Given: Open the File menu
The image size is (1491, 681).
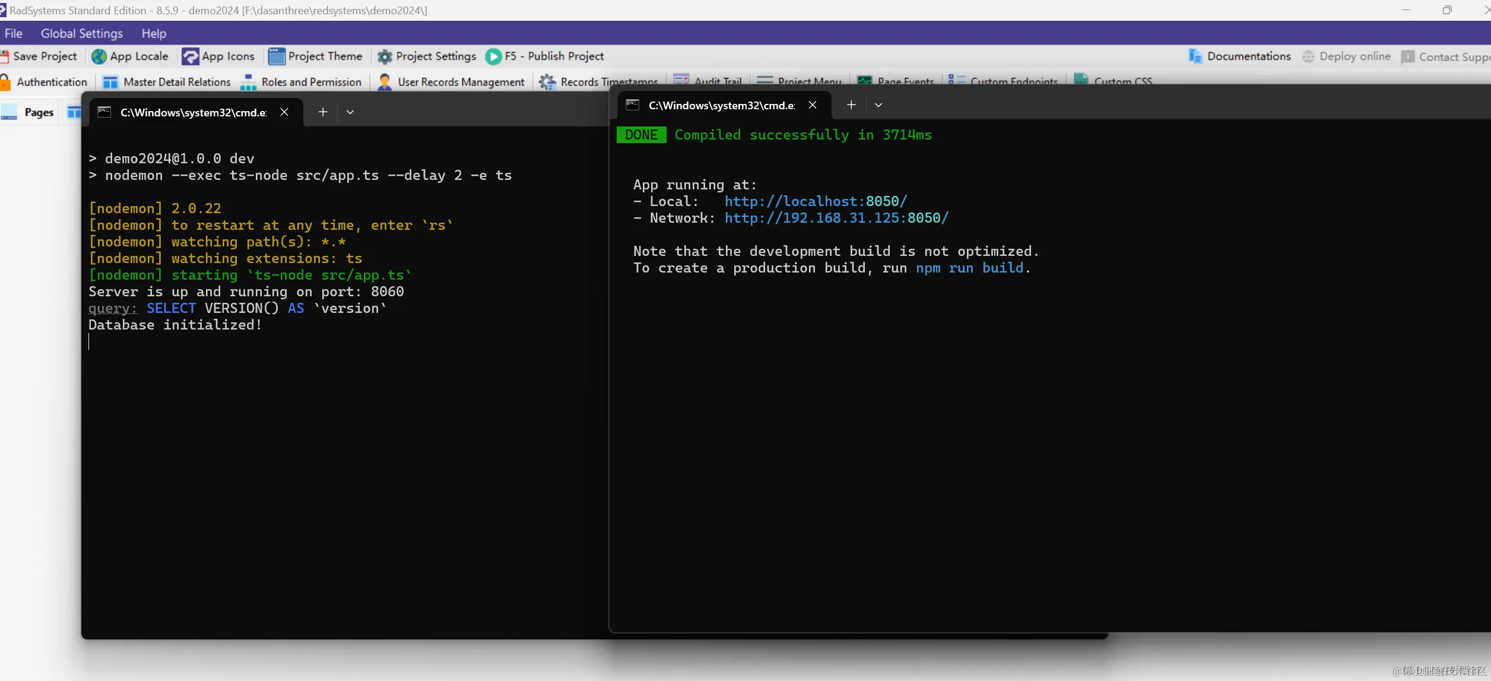Looking at the screenshot, I should [13, 33].
